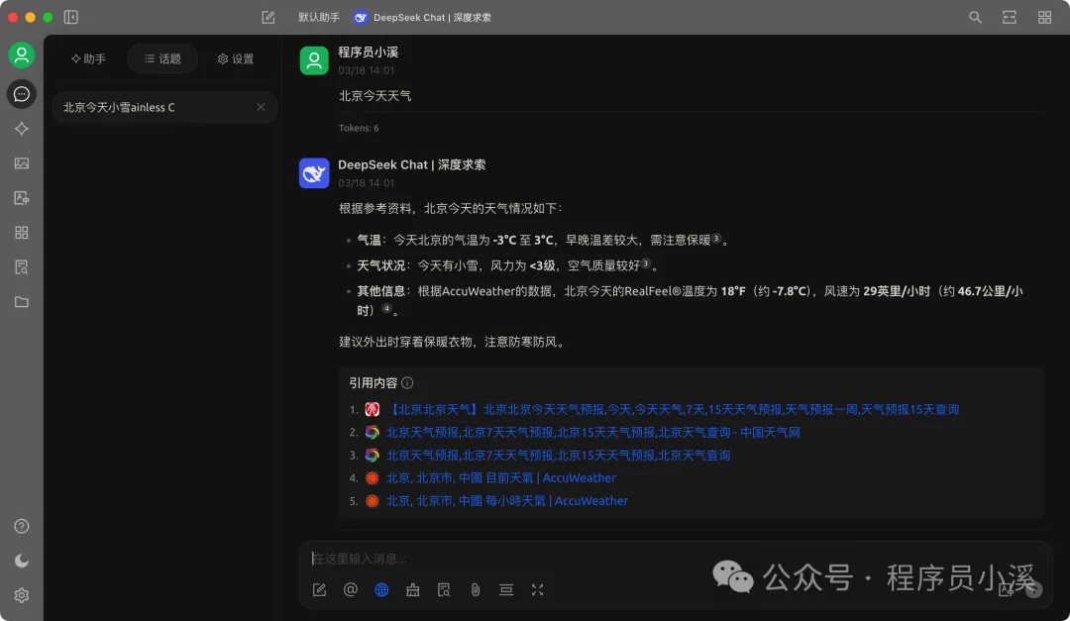This screenshot has height=621, width=1070.
Task: Click the Tokens: 6 label
Action: pos(359,128)
